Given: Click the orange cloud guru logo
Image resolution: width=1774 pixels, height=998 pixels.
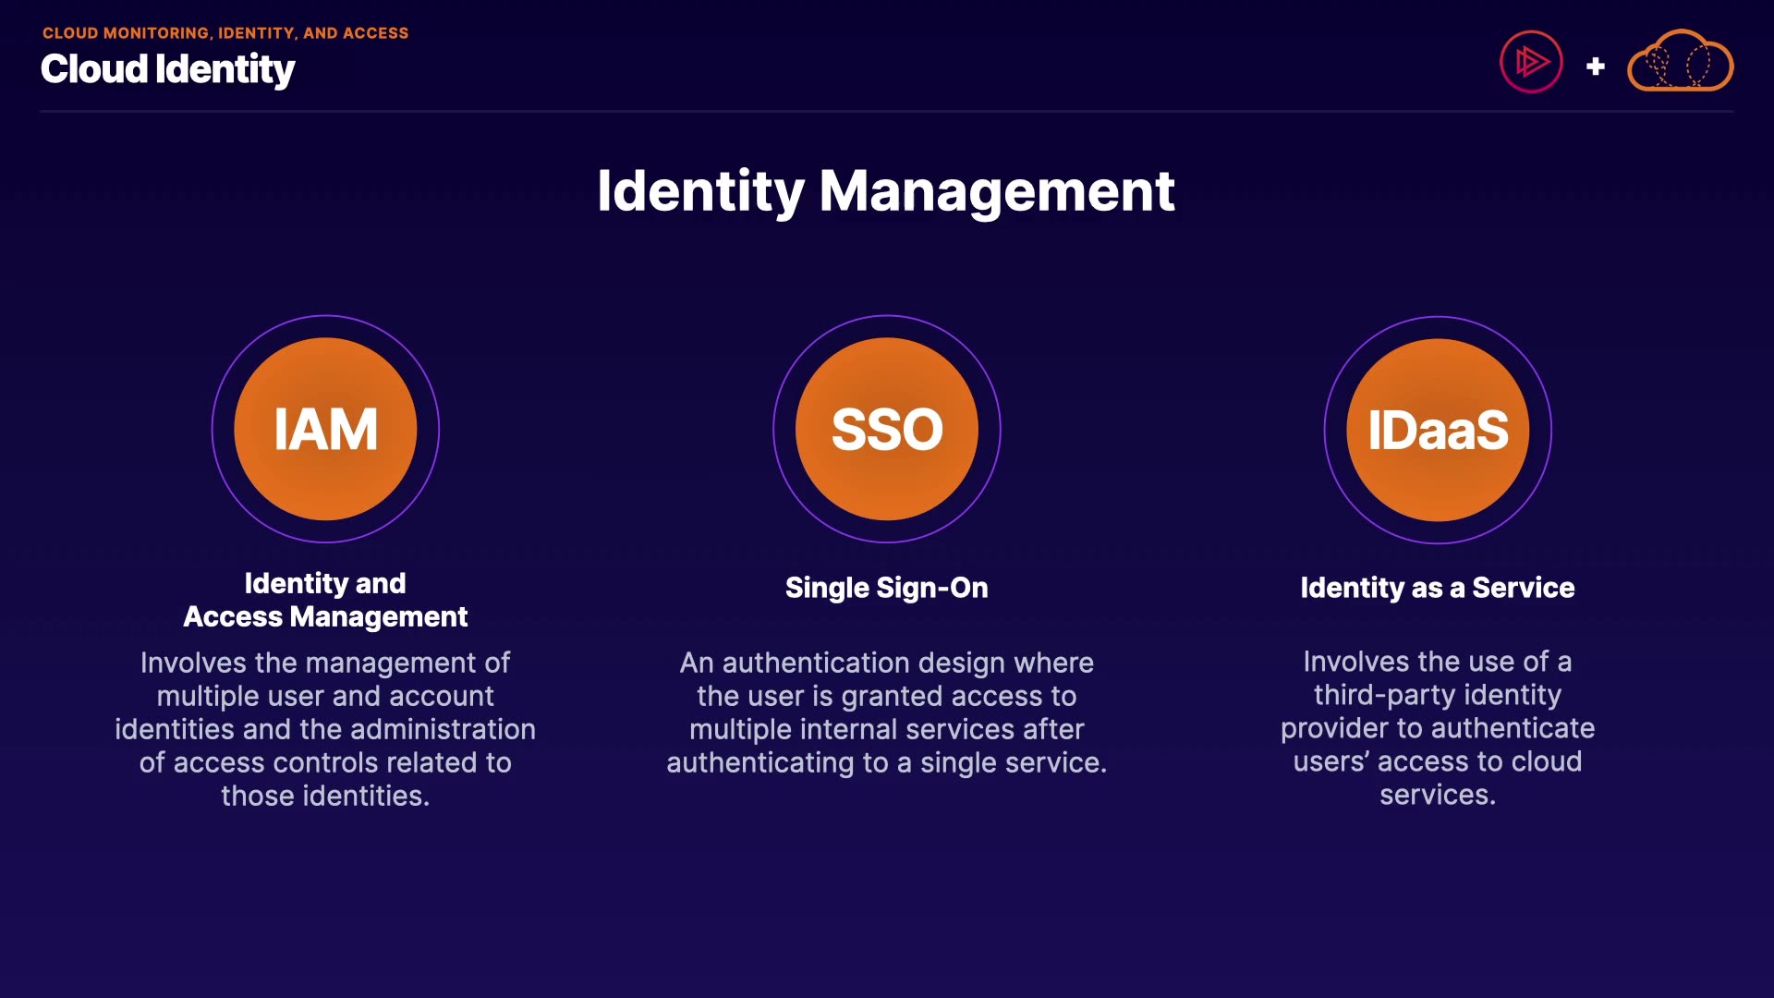Looking at the screenshot, I should pos(1680,62).
